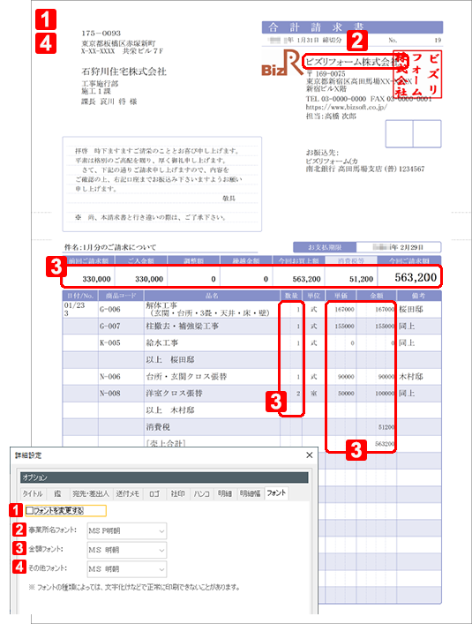Viewport: 472px width, 624px height.
Task: Go to the ロゴ tab
Action: click(154, 493)
